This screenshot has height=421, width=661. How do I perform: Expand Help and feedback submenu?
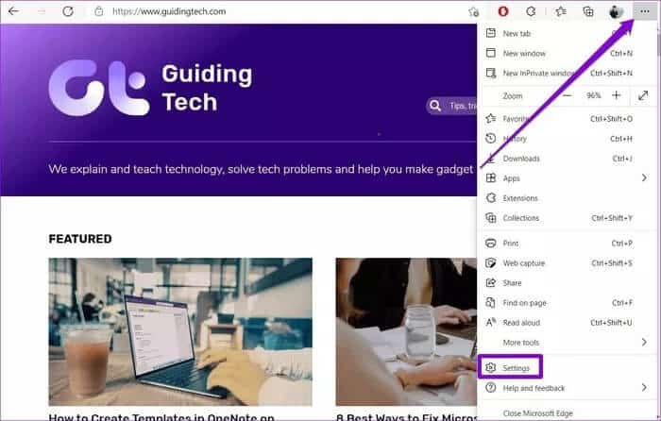tap(567, 388)
